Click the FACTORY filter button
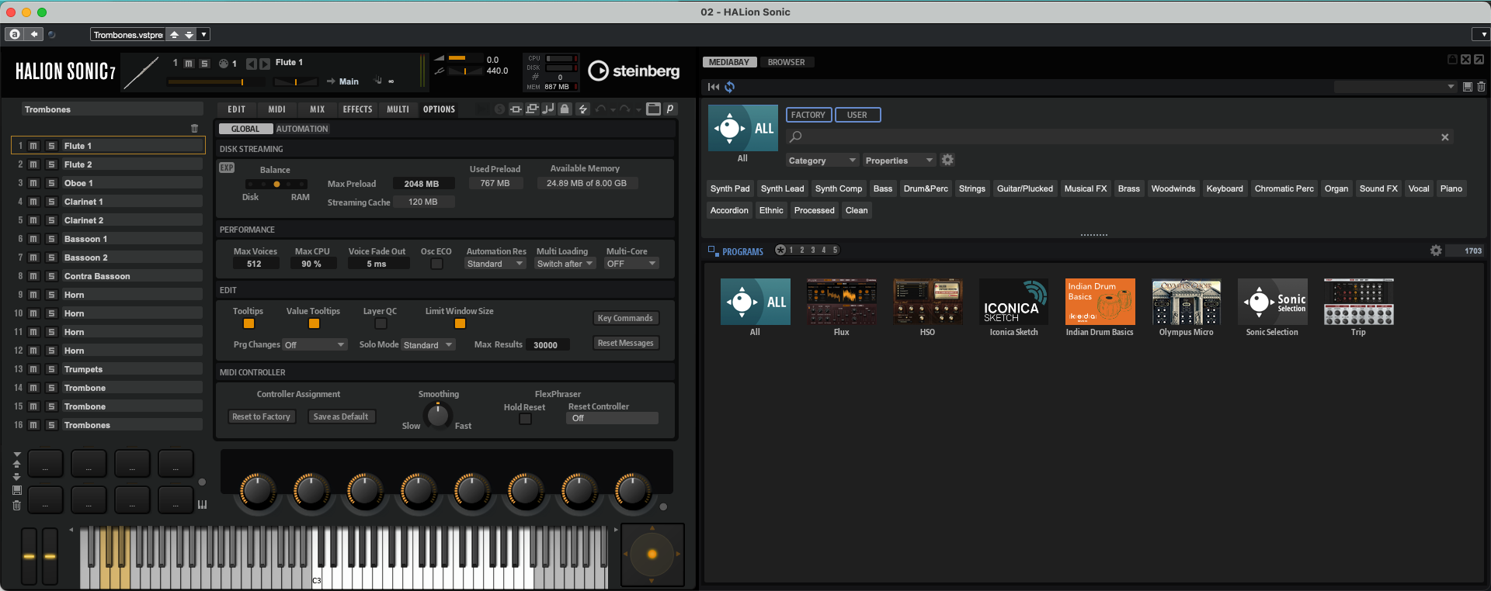Viewport: 1491px width, 591px height. click(x=808, y=115)
